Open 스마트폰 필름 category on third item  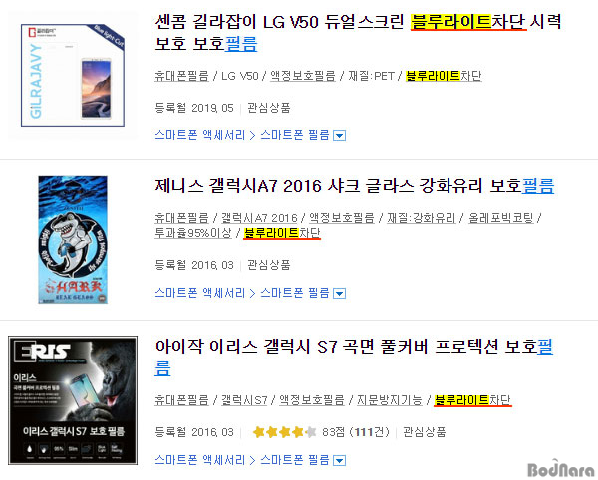pos(294,460)
